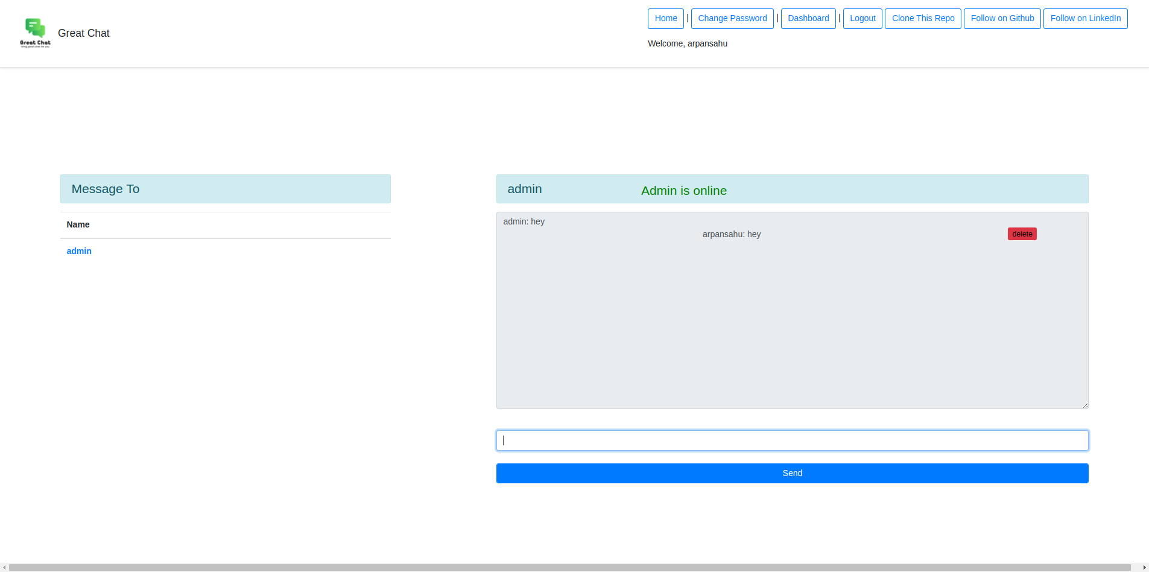Image resolution: width=1149 pixels, height=572 pixels.
Task: Open the Change Password page
Action: coord(732,19)
